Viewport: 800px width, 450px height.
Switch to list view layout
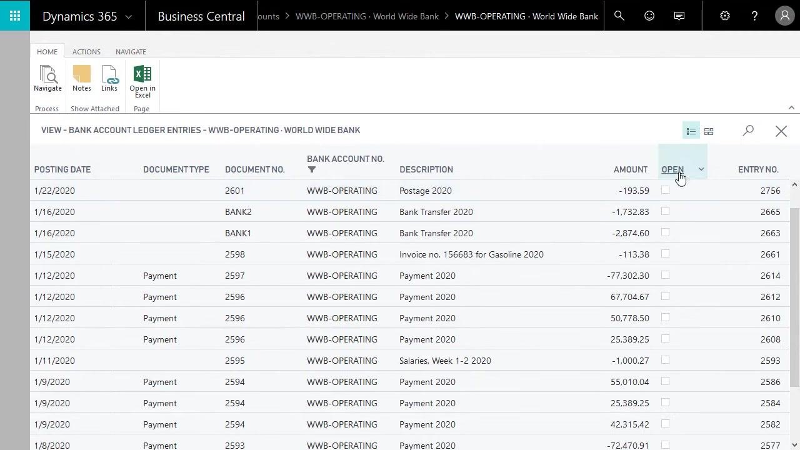(x=691, y=131)
